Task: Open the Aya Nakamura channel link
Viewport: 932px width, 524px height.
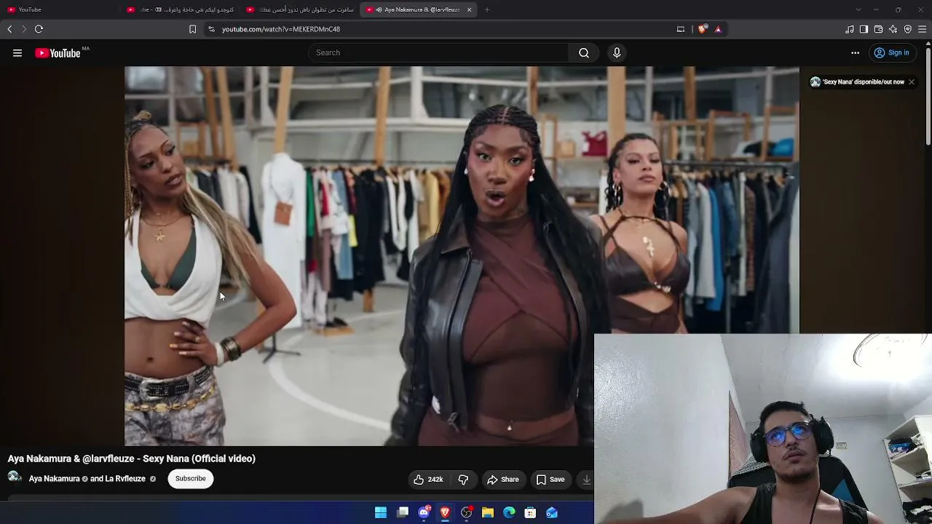Action: click(x=54, y=479)
